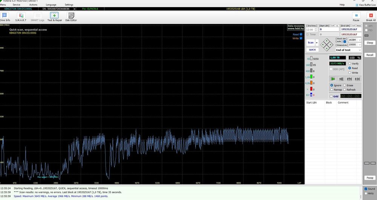Click the 160 ms light gray block indicator
Screen dimensions: 377x200
[311, 65]
